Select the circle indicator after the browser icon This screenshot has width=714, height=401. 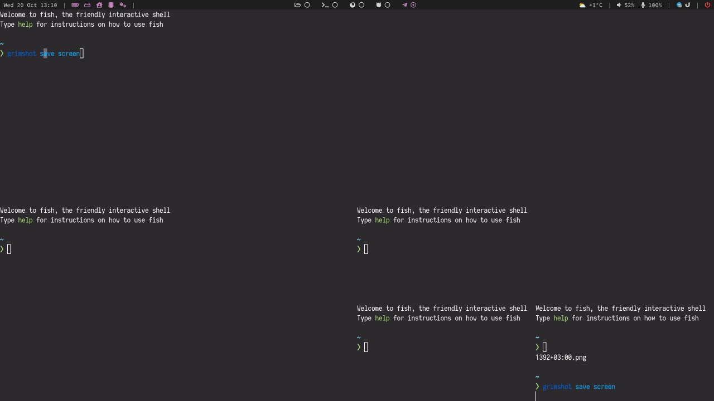(x=361, y=5)
